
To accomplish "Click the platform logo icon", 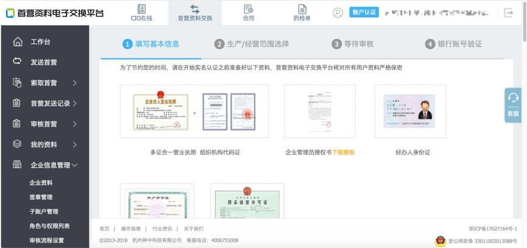I will pyautogui.click(x=10, y=13).
